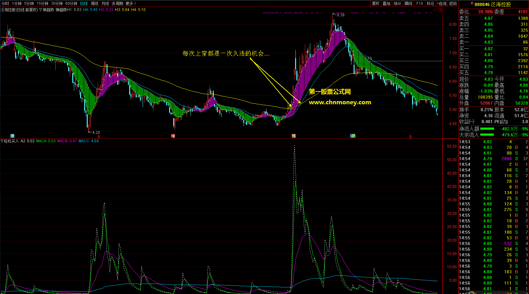
Task: Click the 大宗流入 green bar
Action: click(487, 135)
